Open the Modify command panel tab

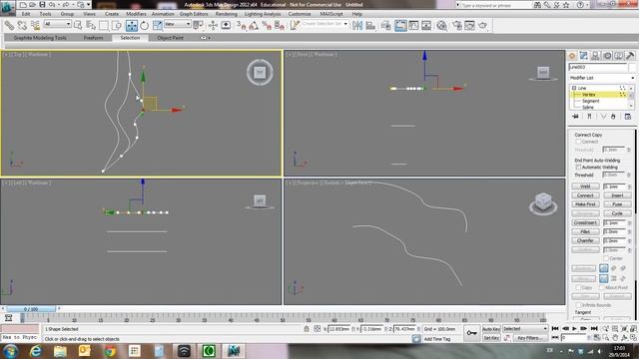point(583,56)
